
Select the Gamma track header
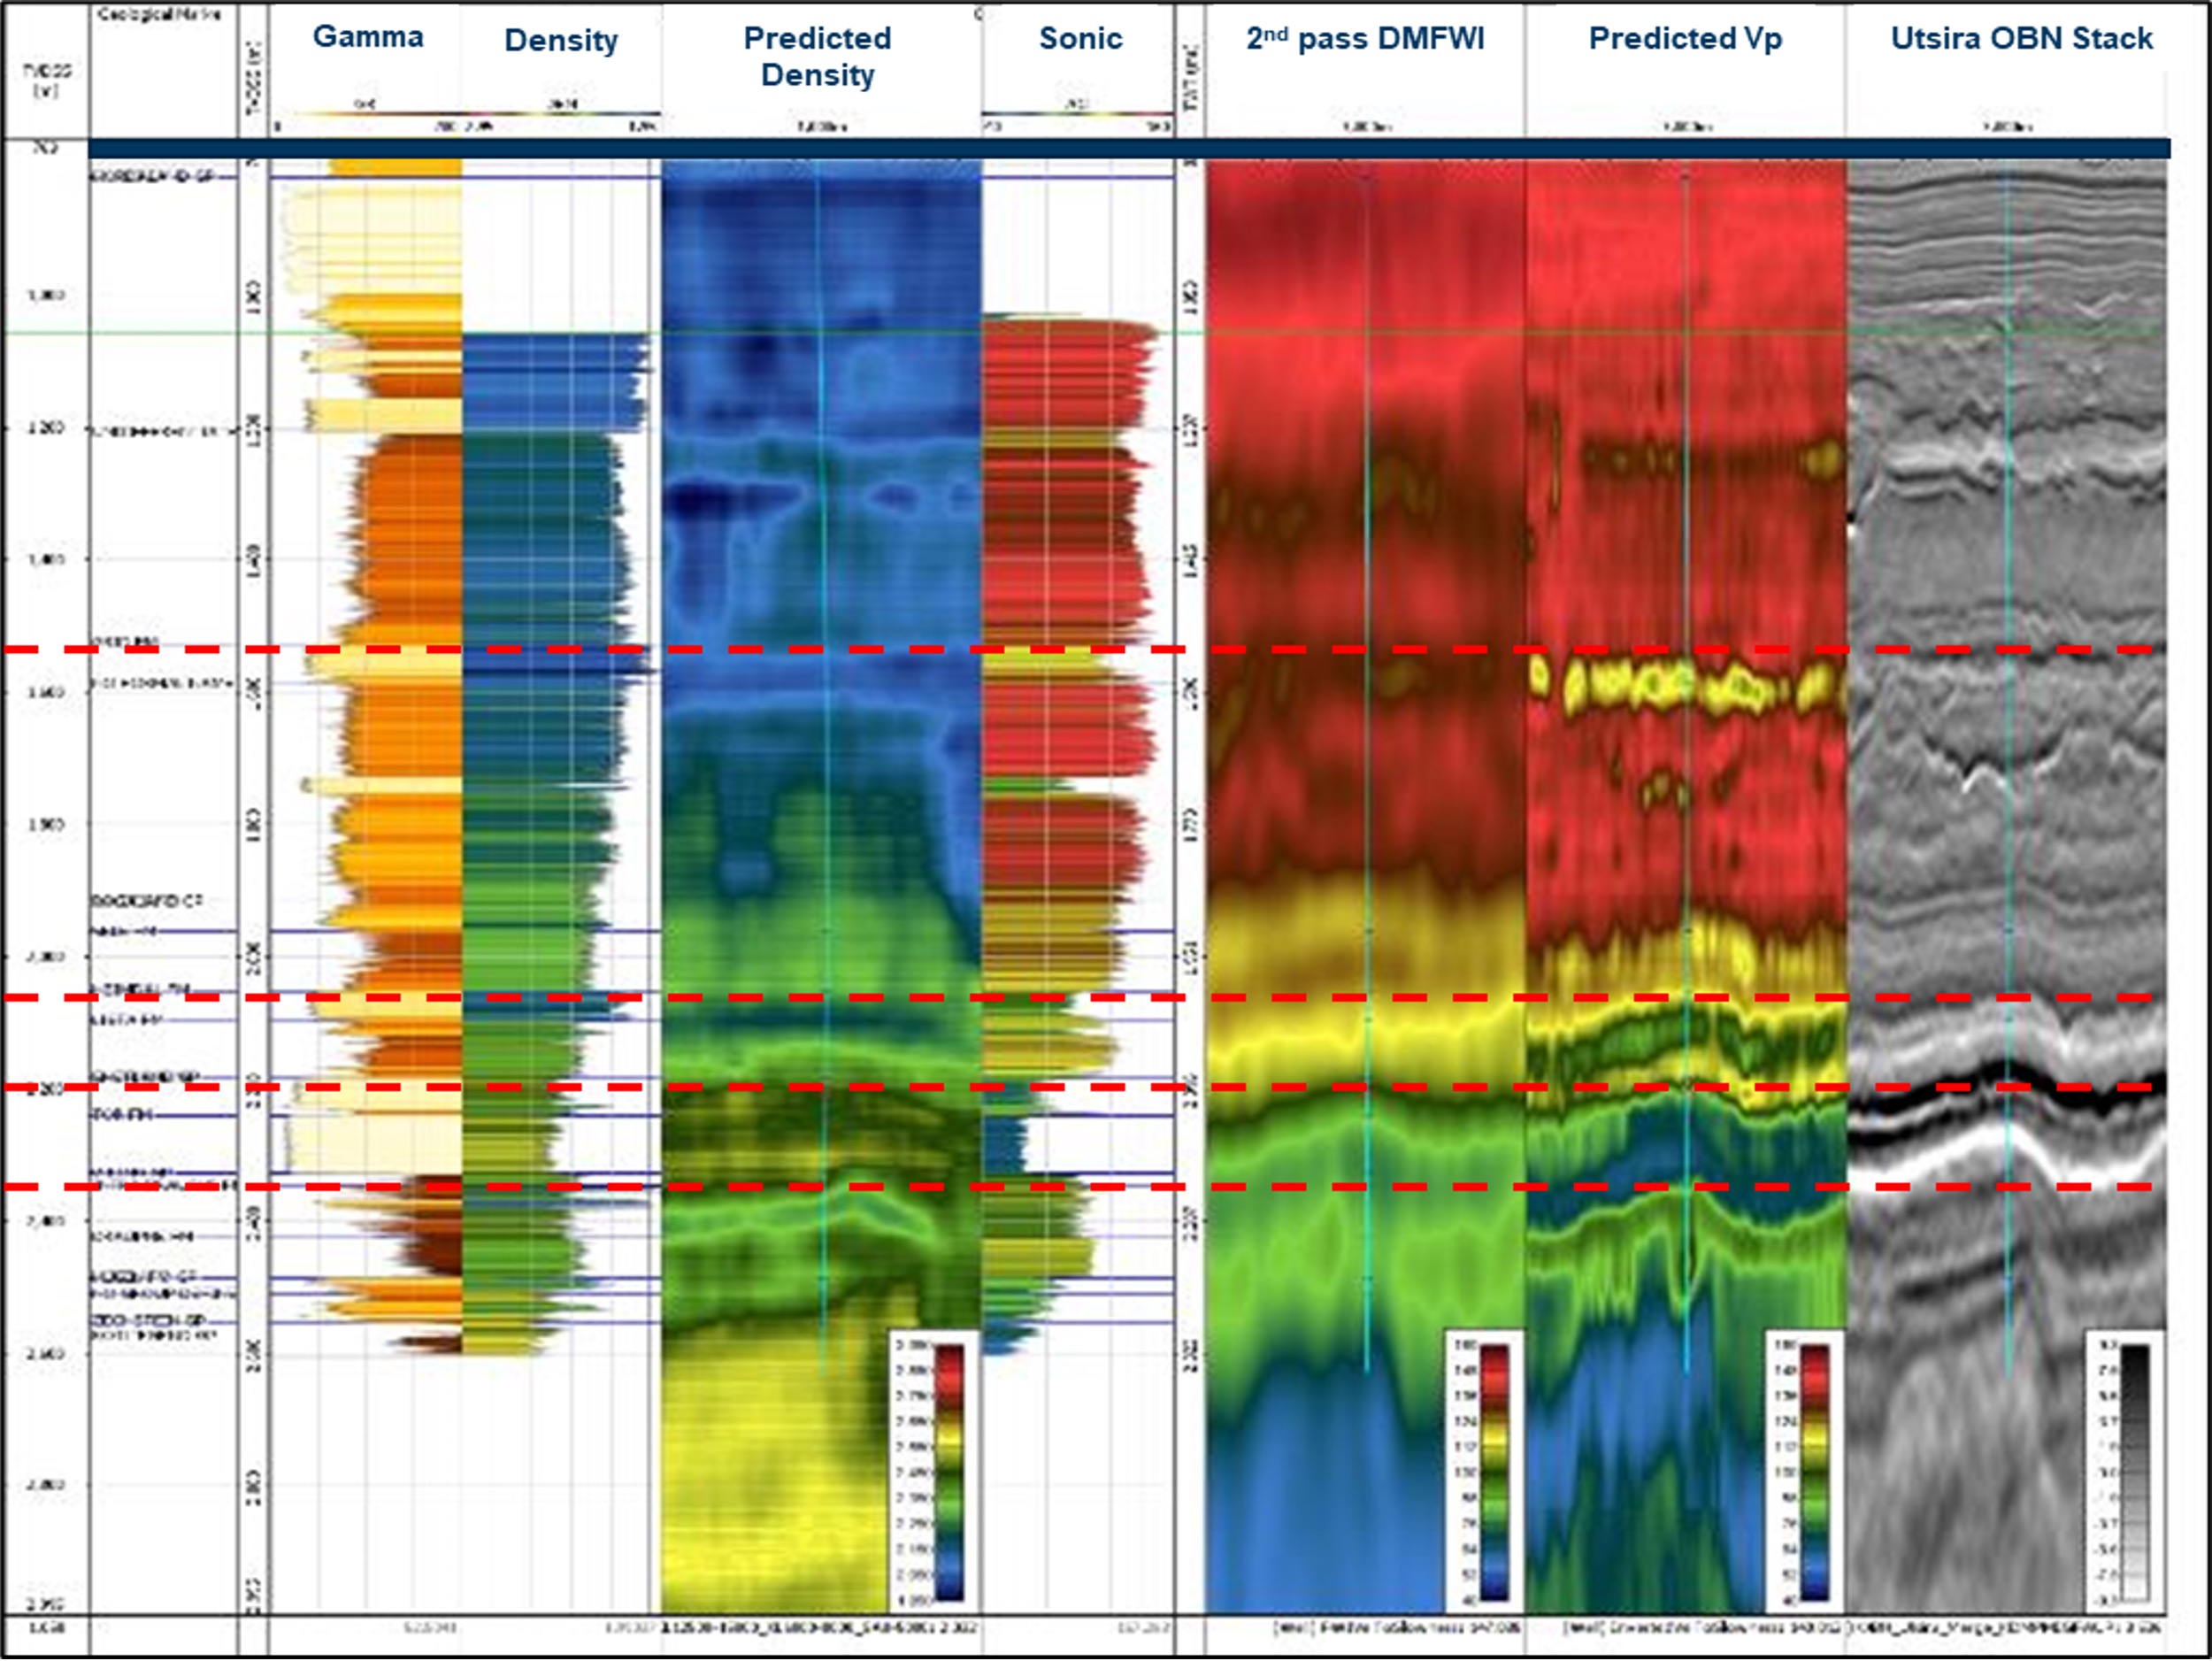point(368,37)
